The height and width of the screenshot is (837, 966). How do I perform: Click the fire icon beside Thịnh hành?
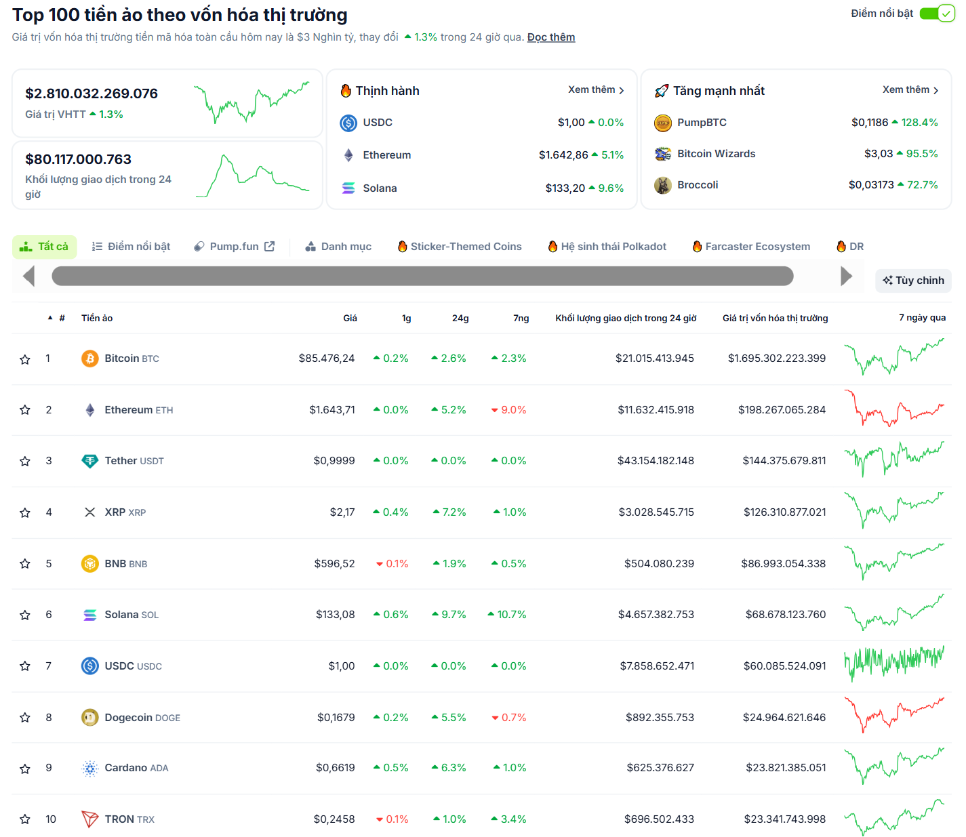click(x=346, y=91)
